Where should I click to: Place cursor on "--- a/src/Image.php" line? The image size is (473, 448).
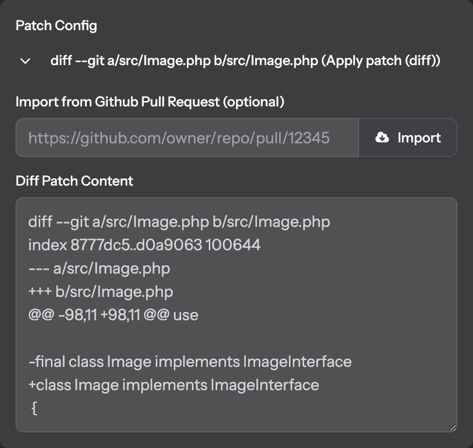click(x=99, y=268)
